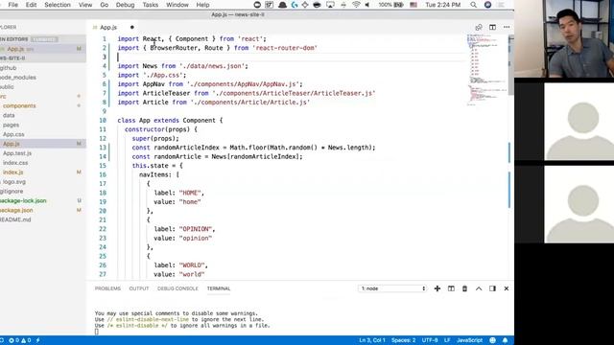Place the cursor on line 10 class App
This screenshot has height=345, width=614.
click(170, 121)
